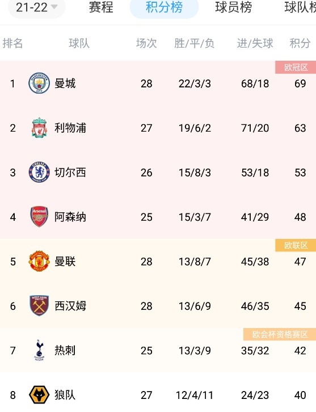Click the 进/失球 column header
The image size is (316, 412).
pyautogui.click(x=255, y=43)
